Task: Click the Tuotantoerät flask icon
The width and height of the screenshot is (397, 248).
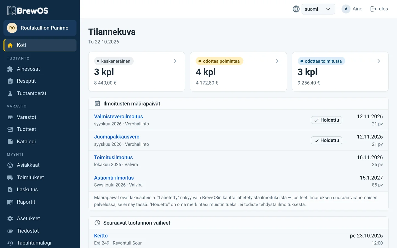Action: (x=10, y=93)
